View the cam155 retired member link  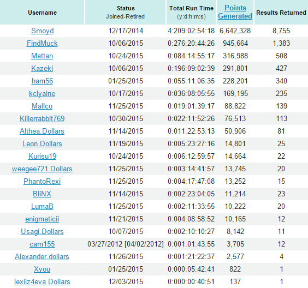42,244
